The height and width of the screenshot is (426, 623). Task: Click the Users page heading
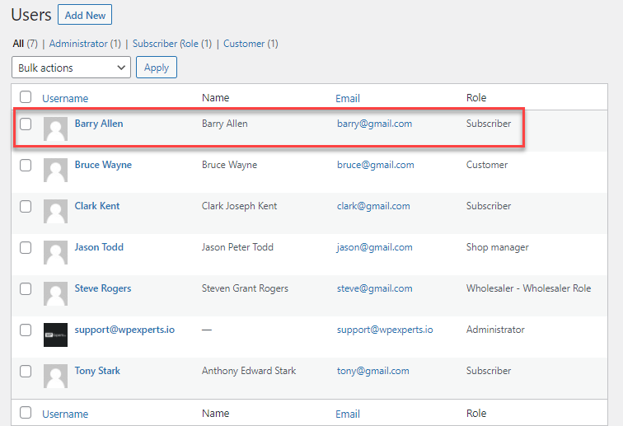(x=31, y=15)
